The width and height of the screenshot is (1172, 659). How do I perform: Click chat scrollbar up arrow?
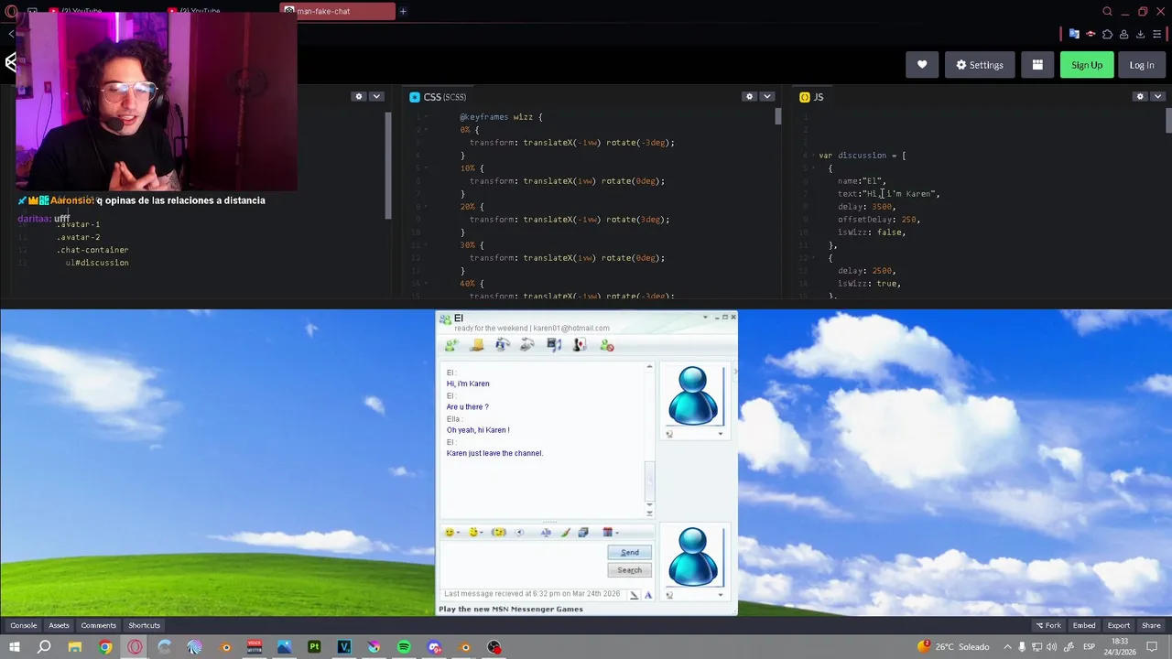coord(650,367)
